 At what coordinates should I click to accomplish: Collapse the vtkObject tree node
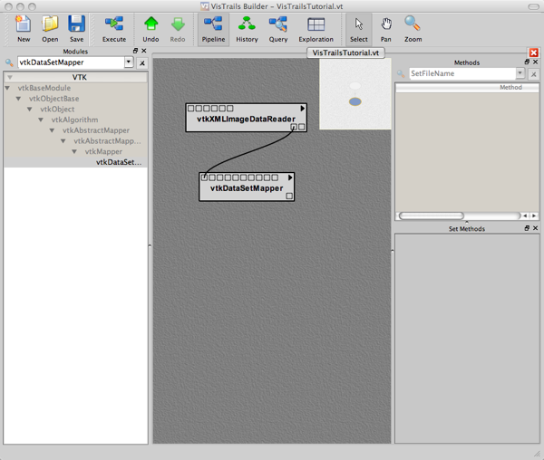click(x=30, y=109)
